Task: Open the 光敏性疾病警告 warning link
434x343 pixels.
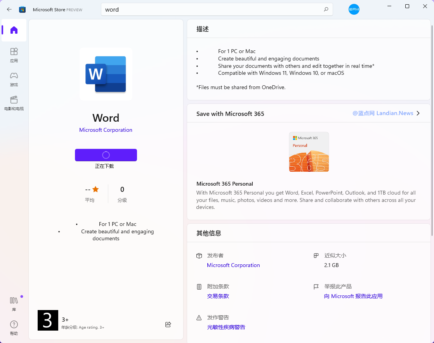Action: tap(226, 327)
